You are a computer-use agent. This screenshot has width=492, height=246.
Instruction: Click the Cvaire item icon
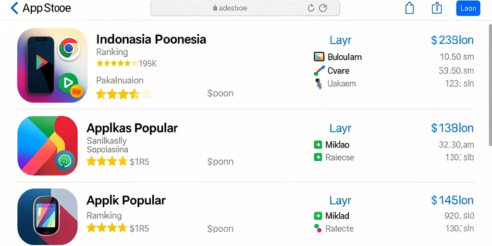[319, 70]
